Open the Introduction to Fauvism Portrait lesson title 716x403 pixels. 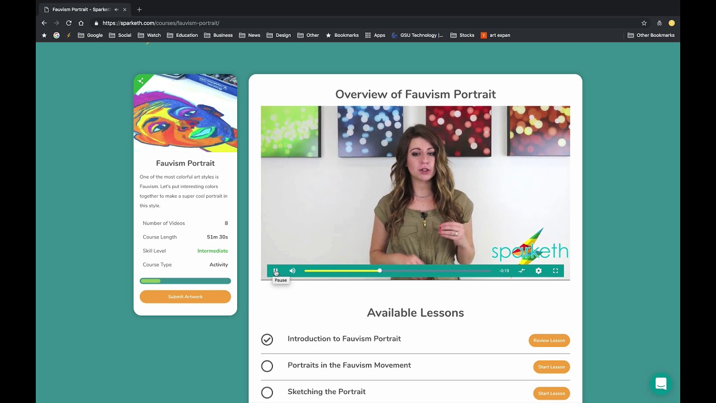point(344,339)
